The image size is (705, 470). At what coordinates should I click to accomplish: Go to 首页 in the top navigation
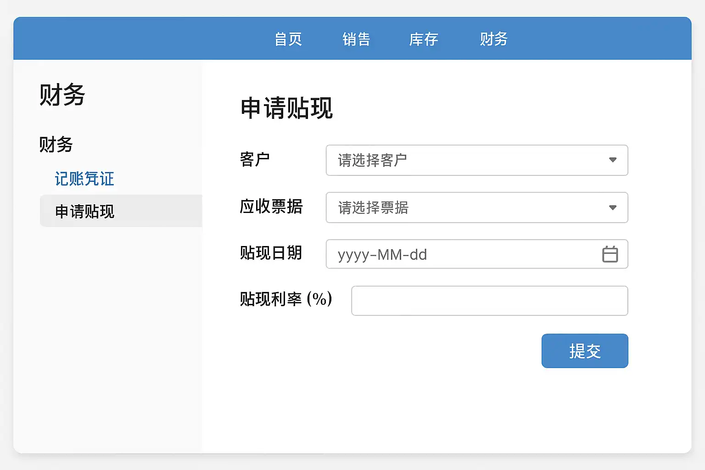click(x=288, y=39)
